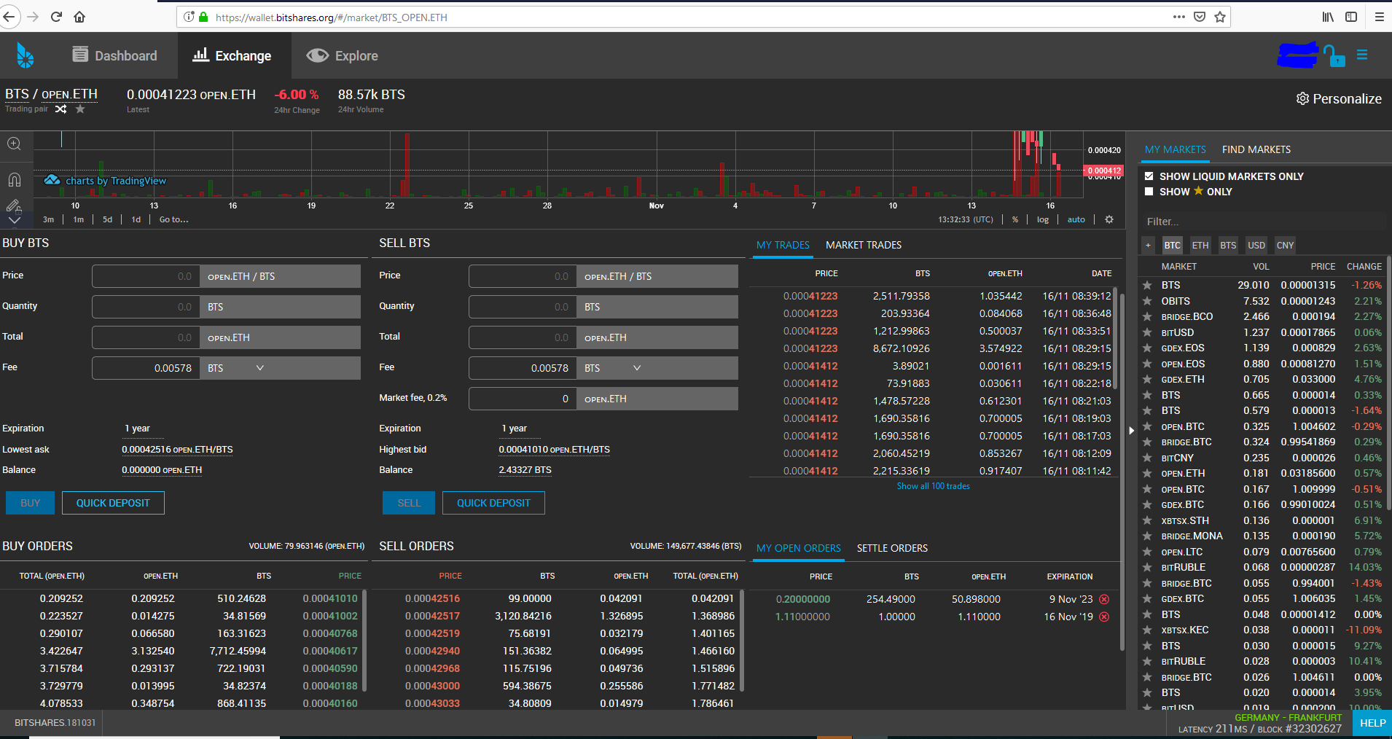Toggle the favorite star next to OBITS market
This screenshot has height=739, width=1392.
[1146, 301]
